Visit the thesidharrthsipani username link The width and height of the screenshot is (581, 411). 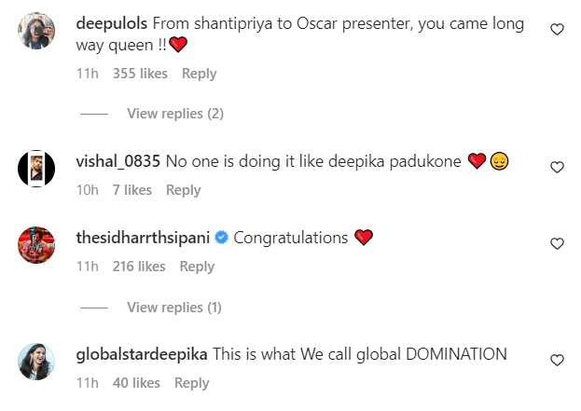(143, 238)
